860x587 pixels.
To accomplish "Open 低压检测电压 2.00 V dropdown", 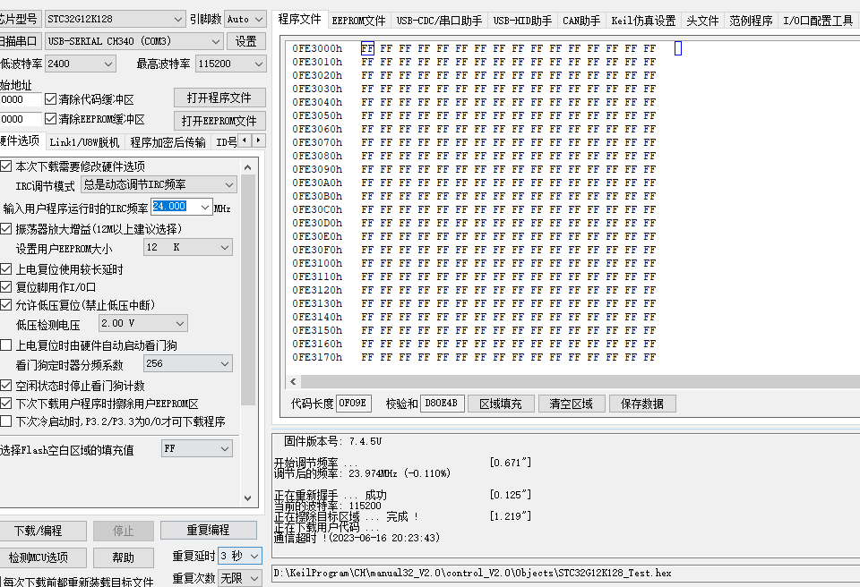I will pos(143,323).
